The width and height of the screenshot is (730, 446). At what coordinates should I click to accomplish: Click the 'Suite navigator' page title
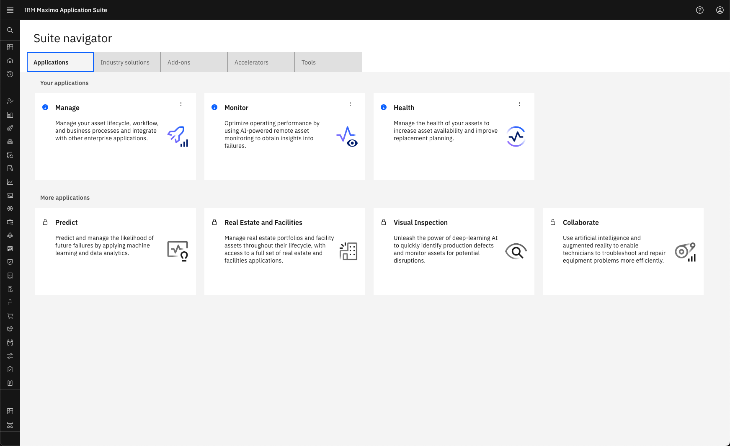(x=73, y=38)
